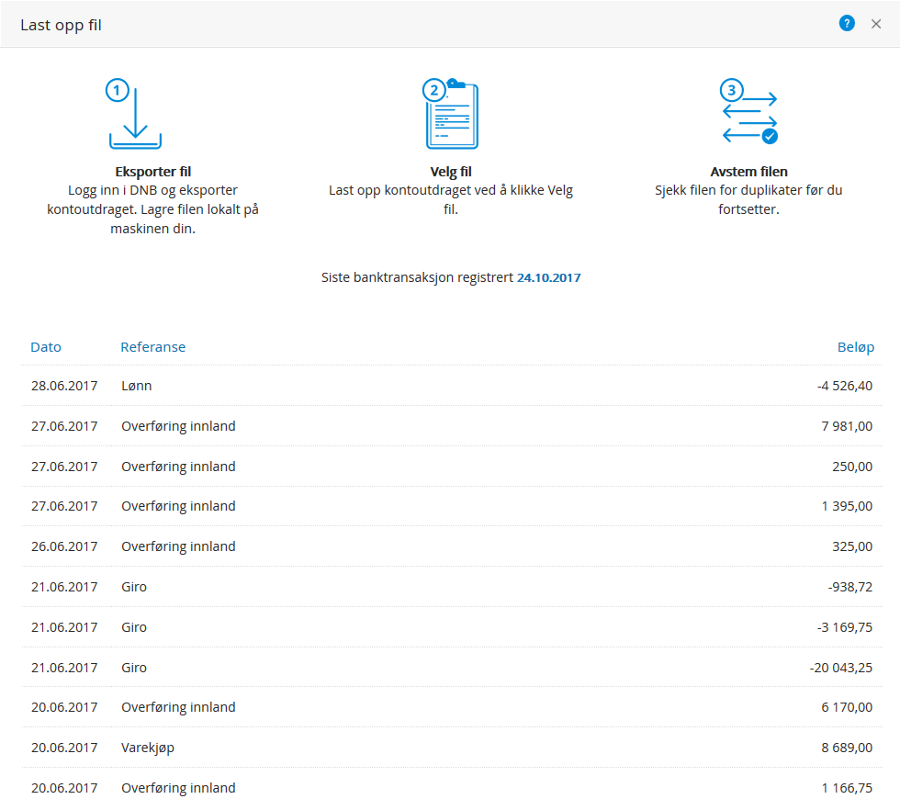The image size is (900, 799).
Task: Click the Eksporter fil download icon
Action: (x=135, y=114)
